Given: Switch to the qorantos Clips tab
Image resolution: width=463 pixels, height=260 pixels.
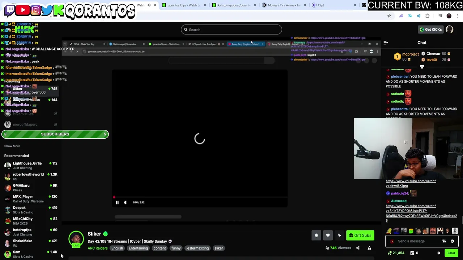Looking at the screenshot, I should click(184, 5).
